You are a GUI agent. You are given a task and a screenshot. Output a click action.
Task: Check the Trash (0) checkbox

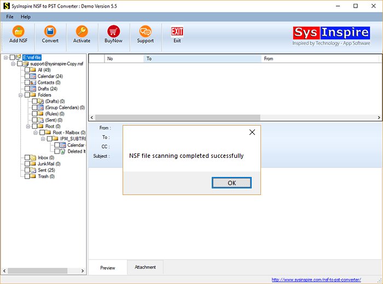pyautogui.click(x=27, y=176)
